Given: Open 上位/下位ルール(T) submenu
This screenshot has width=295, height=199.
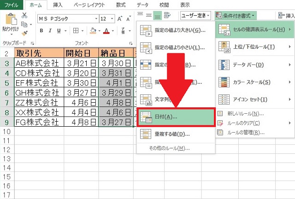Looking at the screenshot, I should click(255, 47).
